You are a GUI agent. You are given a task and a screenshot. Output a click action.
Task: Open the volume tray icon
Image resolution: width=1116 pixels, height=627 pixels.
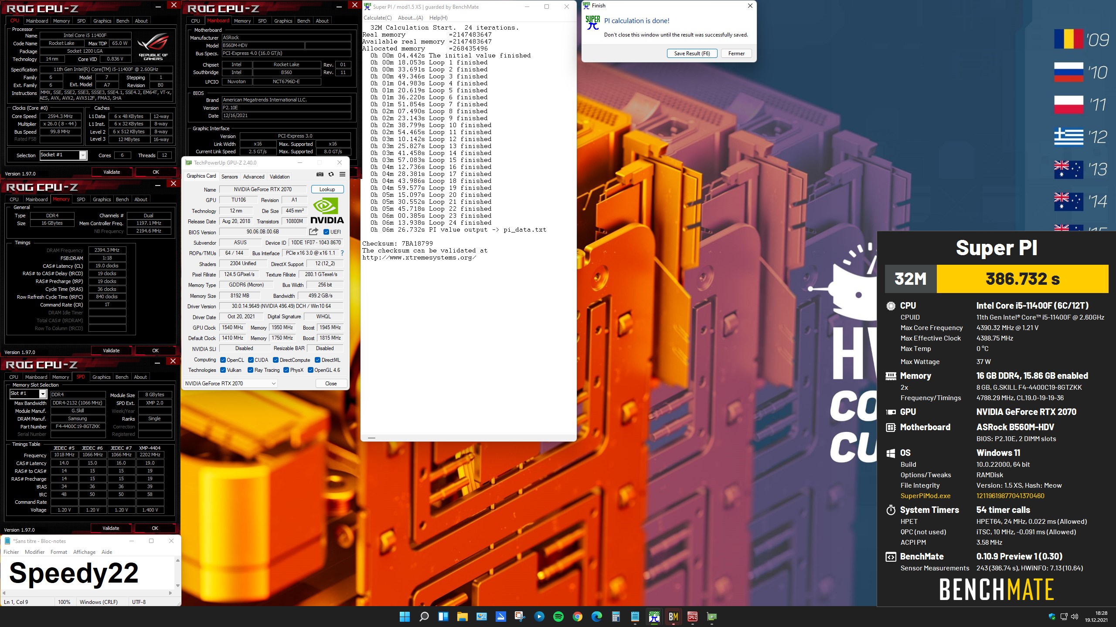click(1075, 617)
